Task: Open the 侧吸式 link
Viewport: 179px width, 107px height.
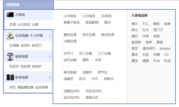Action: click(109, 79)
